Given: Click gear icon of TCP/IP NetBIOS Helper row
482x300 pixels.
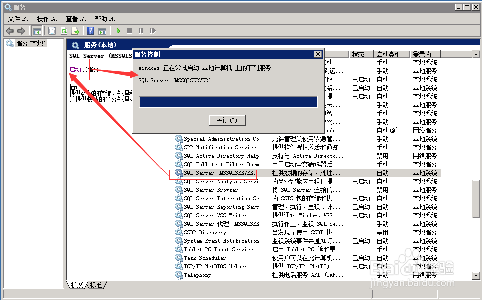Looking at the screenshot, I should (179, 266).
